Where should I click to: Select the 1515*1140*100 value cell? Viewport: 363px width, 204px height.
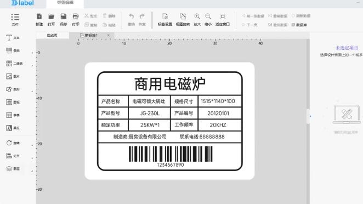(x=218, y=101)
